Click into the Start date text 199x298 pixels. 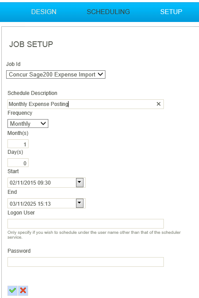click(x=42, y=183)
